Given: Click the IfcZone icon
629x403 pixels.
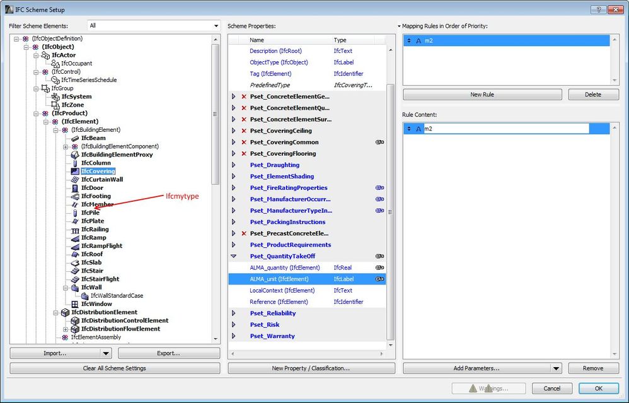Looking at the screenshot, I should coord(55,105).
